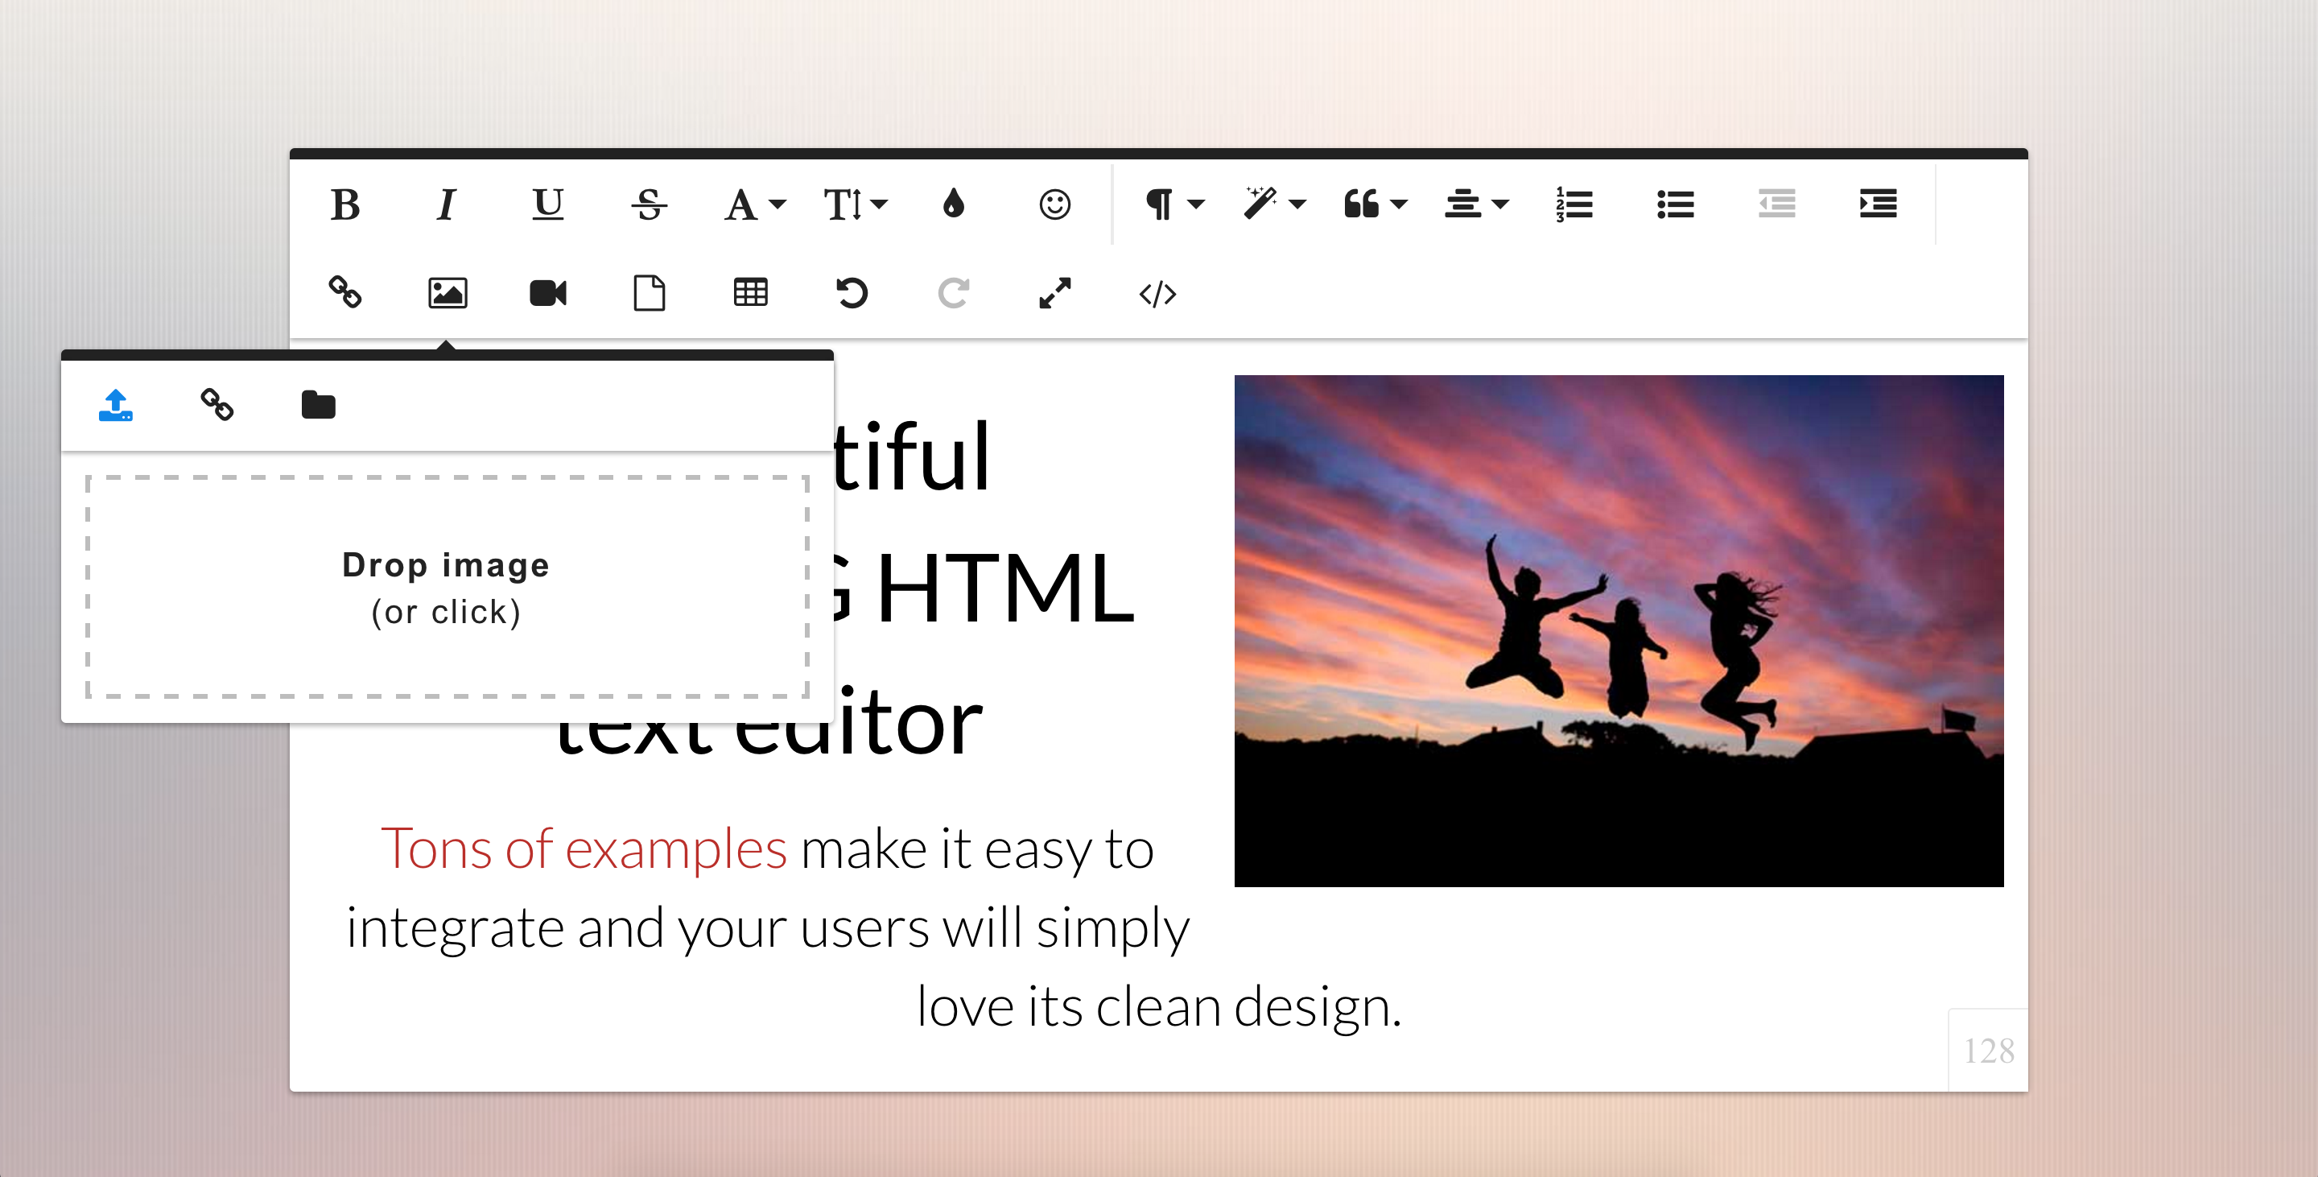
Task: Click the insert video icon
Action: pos(547,292)
